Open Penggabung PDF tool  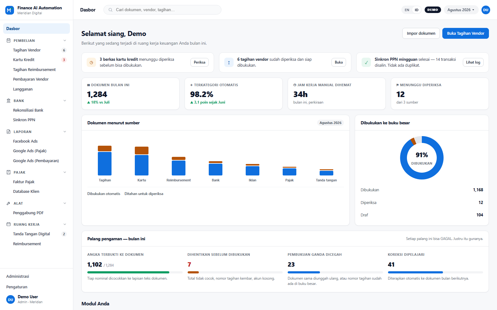point(36,213)
